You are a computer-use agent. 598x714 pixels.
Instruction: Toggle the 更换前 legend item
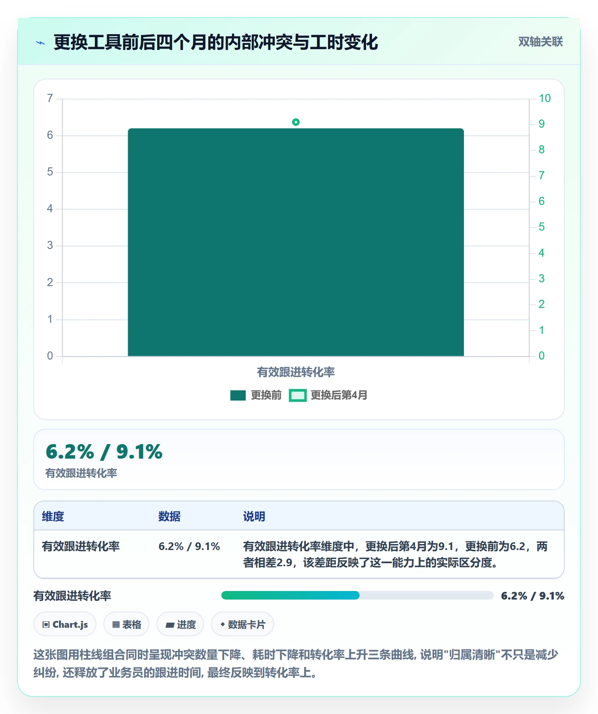point(256,395)
